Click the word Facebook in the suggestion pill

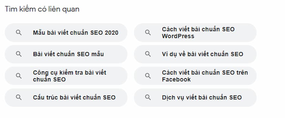click(x=176, y=79)
